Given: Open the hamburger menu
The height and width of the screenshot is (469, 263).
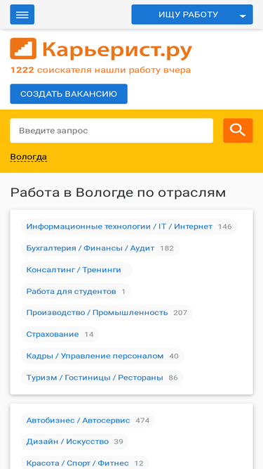Looking at the screenshot, I should (x=22, y=14).
